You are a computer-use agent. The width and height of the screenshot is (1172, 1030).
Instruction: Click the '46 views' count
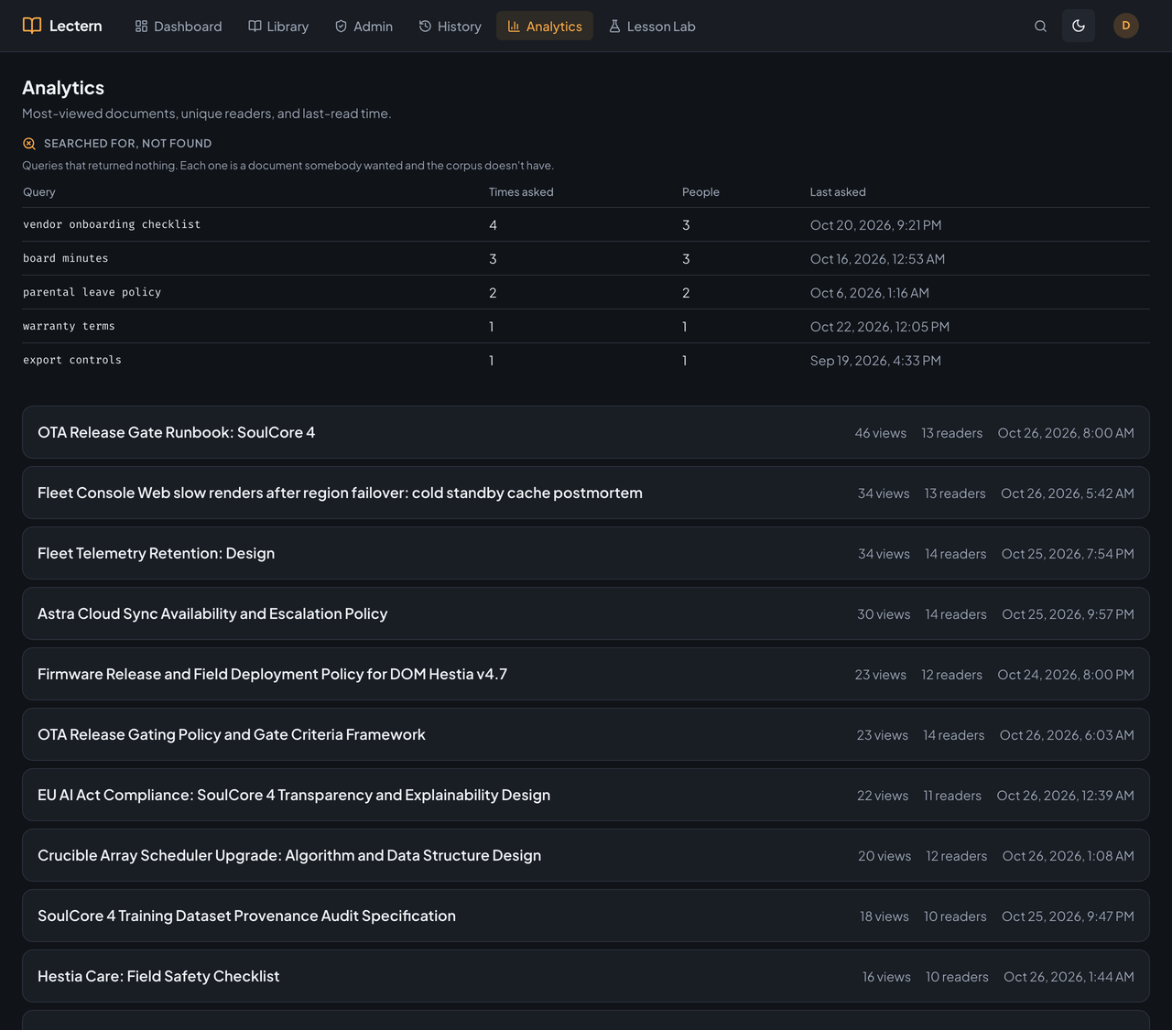click(x=881, y=433)
